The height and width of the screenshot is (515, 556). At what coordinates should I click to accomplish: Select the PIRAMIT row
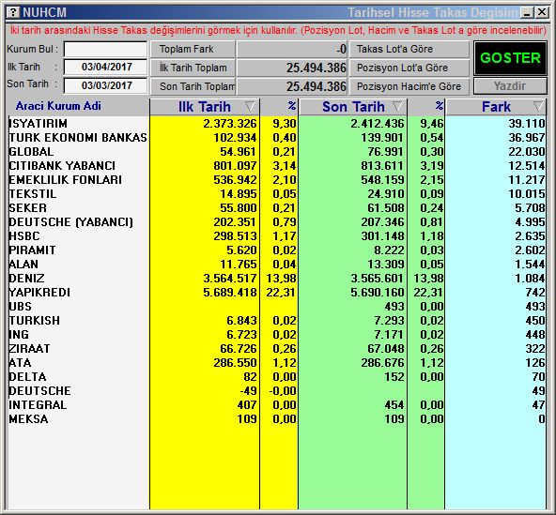(x=277, y=250)
